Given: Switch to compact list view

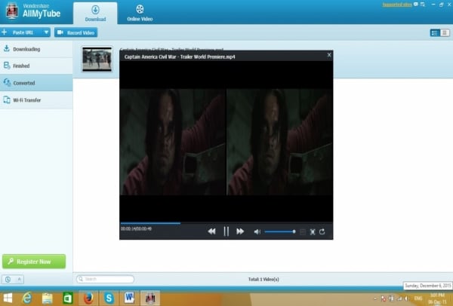Looking at the screenshot, I should pyautogui.click(x=445, y=33).
